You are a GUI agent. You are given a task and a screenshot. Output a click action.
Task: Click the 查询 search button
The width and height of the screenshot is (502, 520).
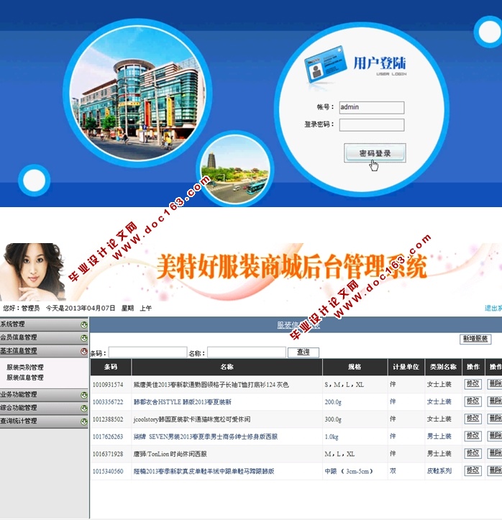[x=304, y=352]
